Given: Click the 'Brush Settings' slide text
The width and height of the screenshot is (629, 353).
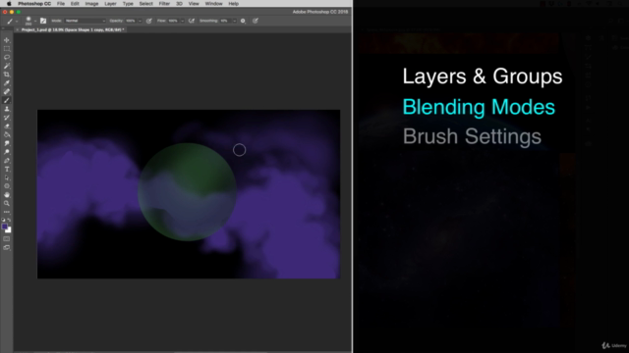Looking at the screenshot, I should pyautogui.click(x=472, y=136).
